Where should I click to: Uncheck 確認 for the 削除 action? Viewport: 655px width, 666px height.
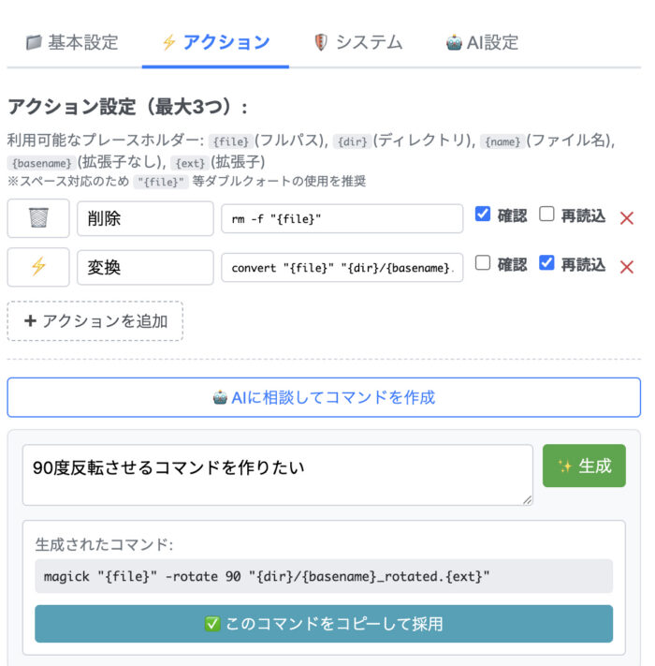point(483,214)
